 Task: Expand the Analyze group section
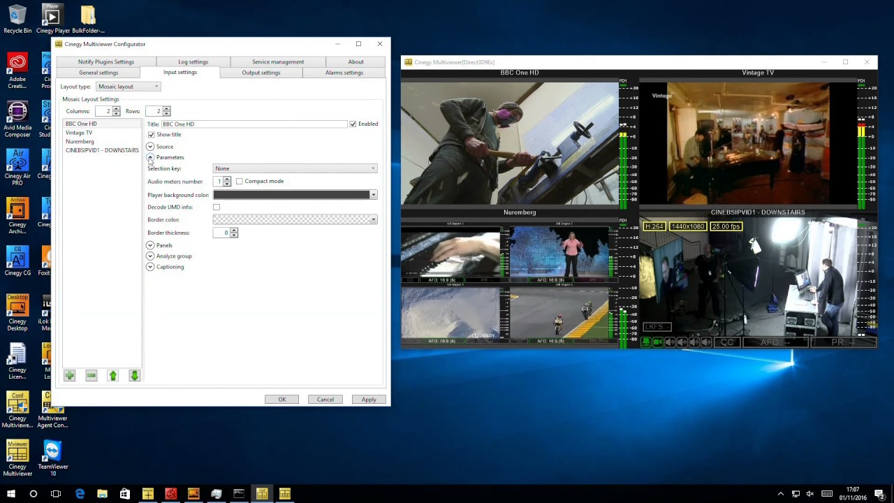[x=150, y=256]
